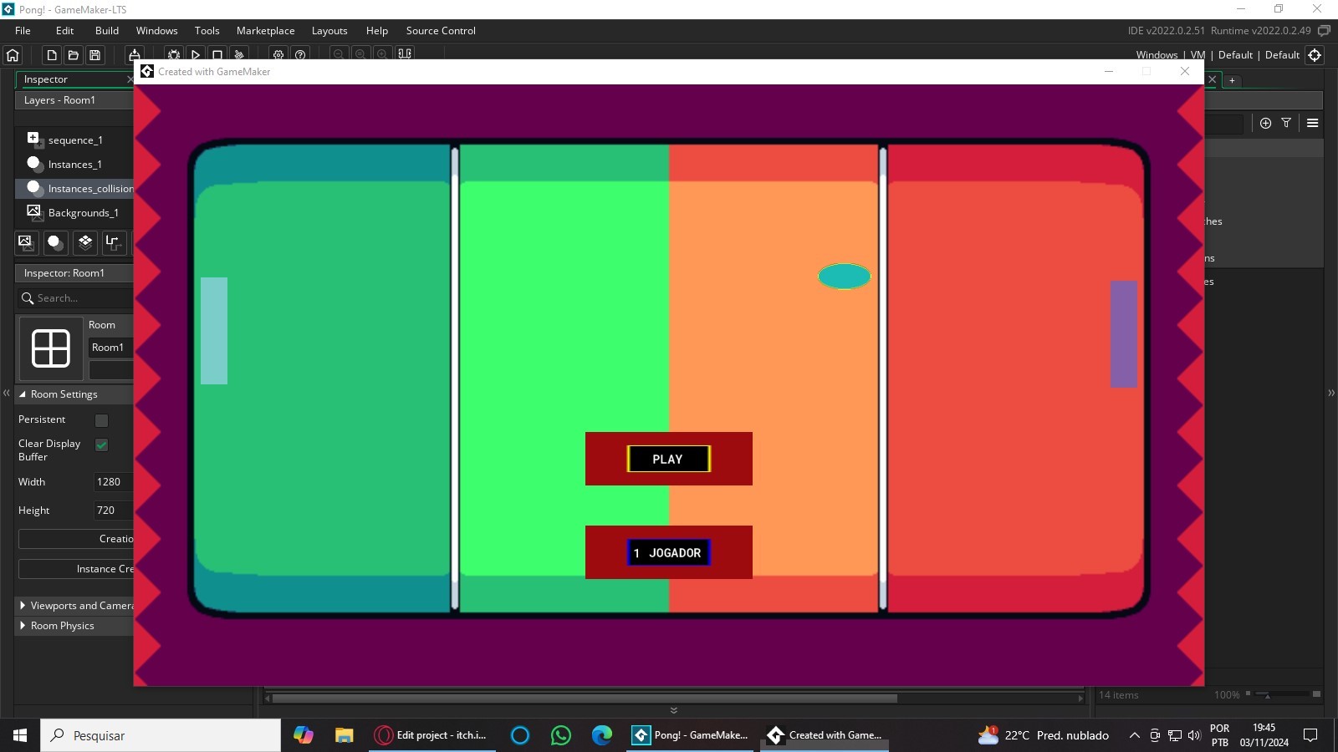Uncheck Clear Display Buffer checkbox
The height and width of the screenshot is (752, 1338).
coord(102,445)
